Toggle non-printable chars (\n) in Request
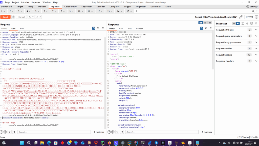Screen dimensions: 259x146 pyautogui.click(x=98, y=28)
